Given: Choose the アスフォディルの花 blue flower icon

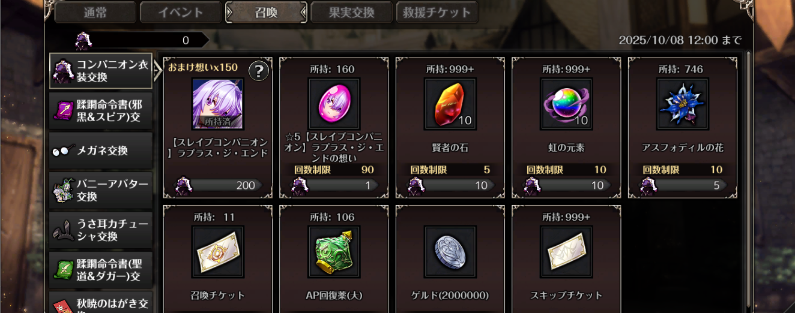Looking at the screenshot, I should [683, 104].
